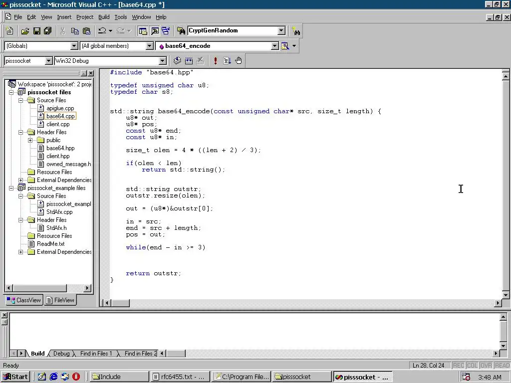The height and width of the screenshot is (383, 511).
Task: Open the Include folder taskbar button
Action: [119, 377]
